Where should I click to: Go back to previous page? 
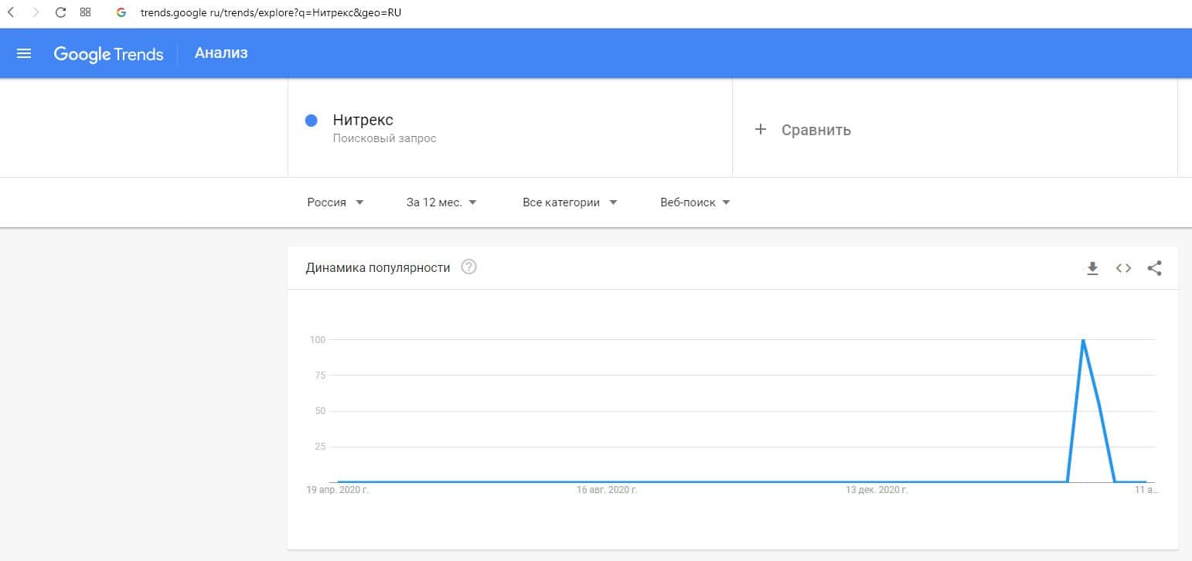tap(11, 12)
